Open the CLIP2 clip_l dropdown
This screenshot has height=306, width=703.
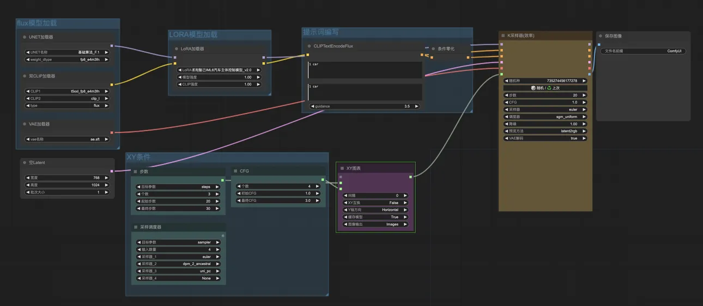68,99
